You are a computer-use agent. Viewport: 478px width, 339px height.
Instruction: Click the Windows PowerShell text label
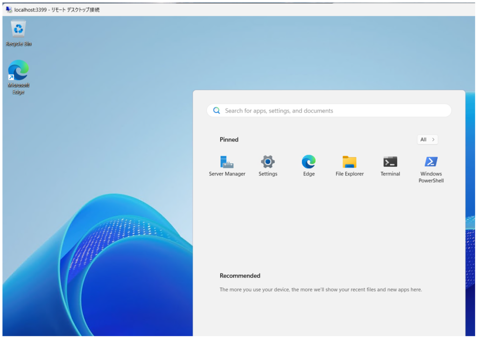click(x=431, y=177)
